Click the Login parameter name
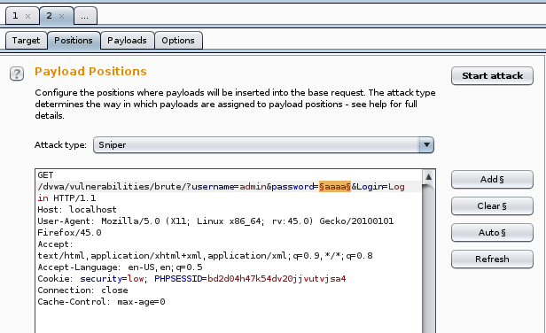This screenshot has width=546, height=333. tap(370, 187)
